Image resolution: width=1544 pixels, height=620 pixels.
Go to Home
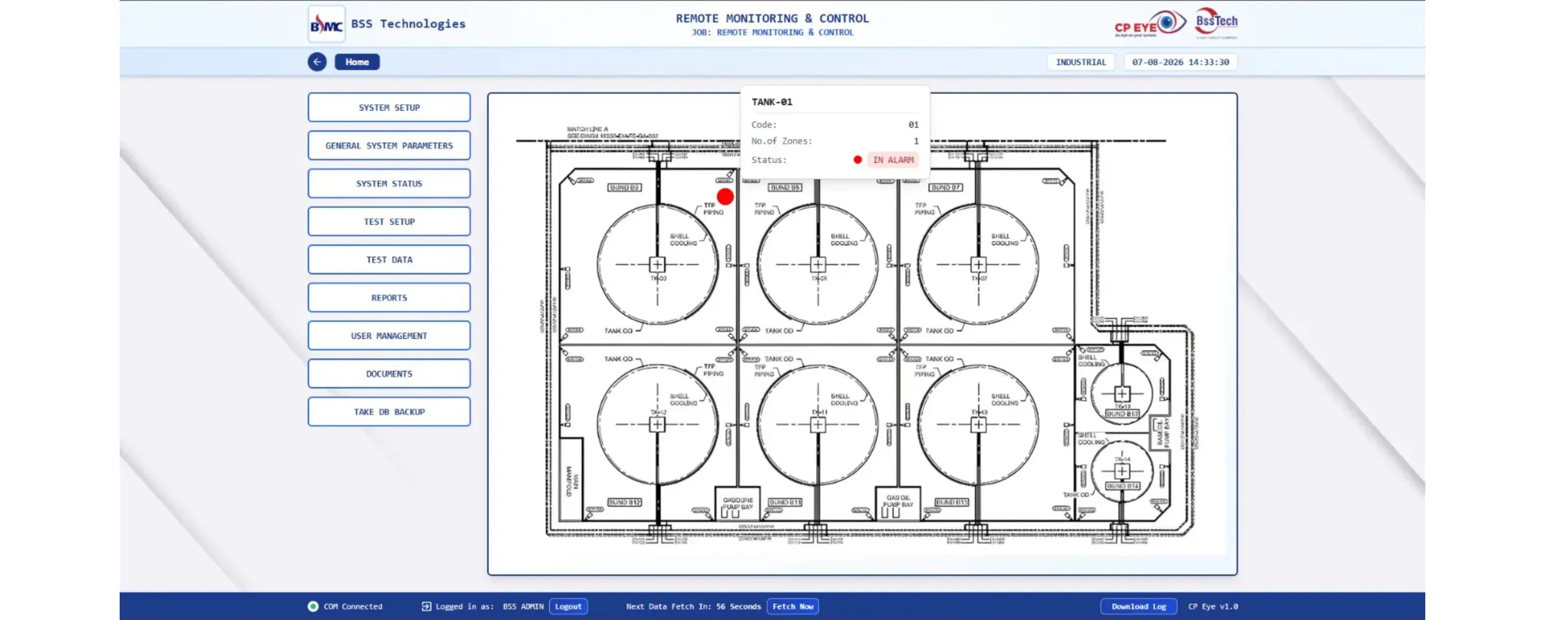(x=357, y=62)
